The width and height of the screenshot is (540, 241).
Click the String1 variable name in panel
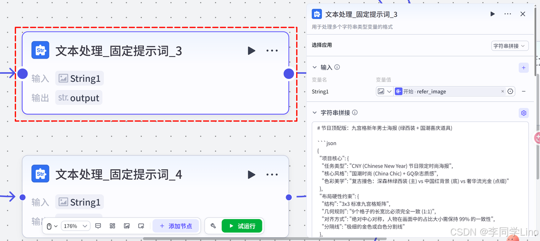[320, 92]
